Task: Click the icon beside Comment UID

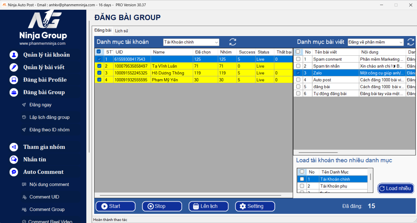Action: pyautogui.click(x=24, y=197)
